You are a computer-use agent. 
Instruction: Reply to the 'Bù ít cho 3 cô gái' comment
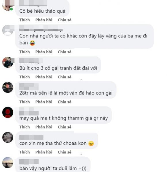pyautogui.click(x=44, y=77)
